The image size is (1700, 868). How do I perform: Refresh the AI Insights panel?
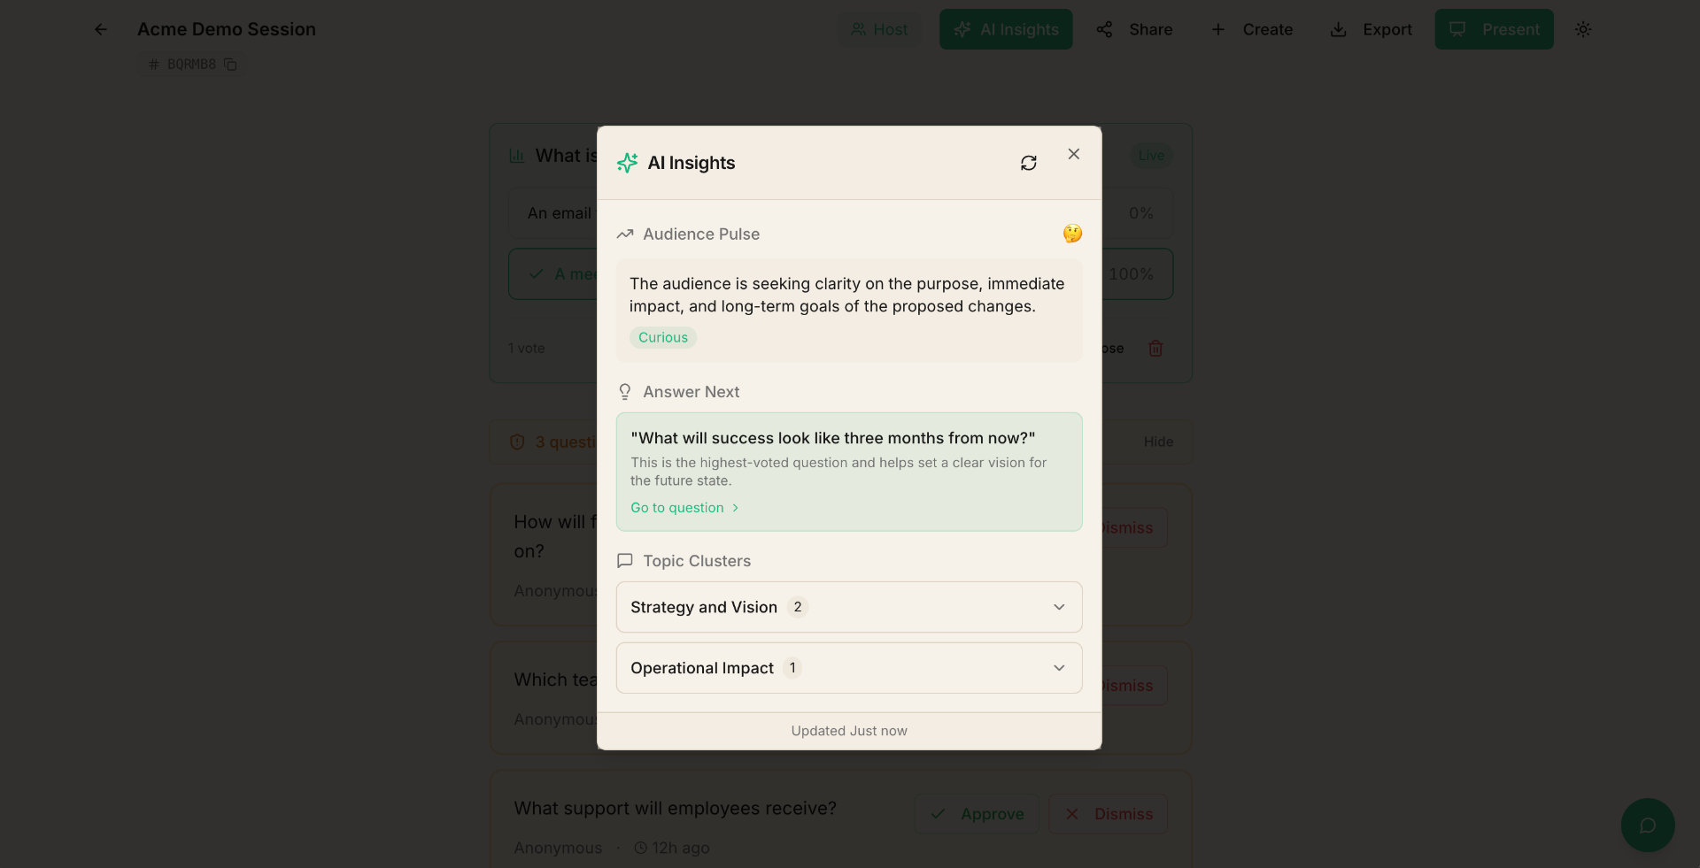point(1028,163)
